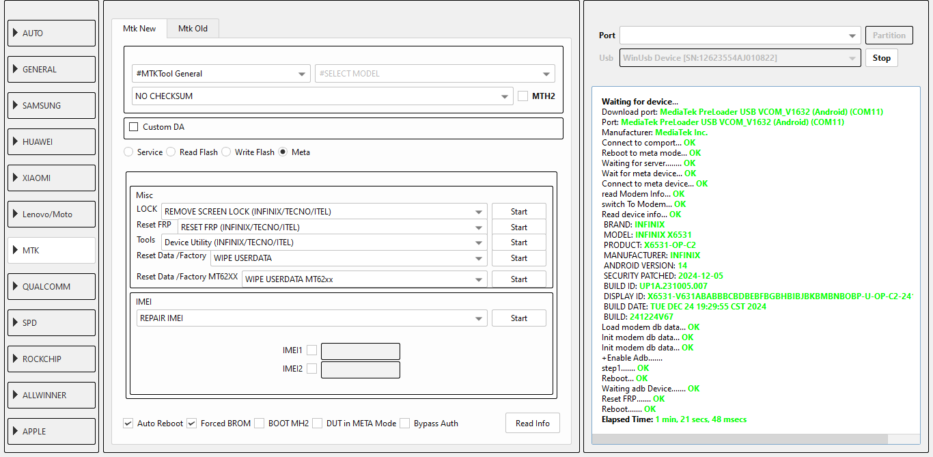This screenshot has height=457, width=933.
Task: Open the #SELECT MODEL dropdown
Action: [x=435, y=73]
